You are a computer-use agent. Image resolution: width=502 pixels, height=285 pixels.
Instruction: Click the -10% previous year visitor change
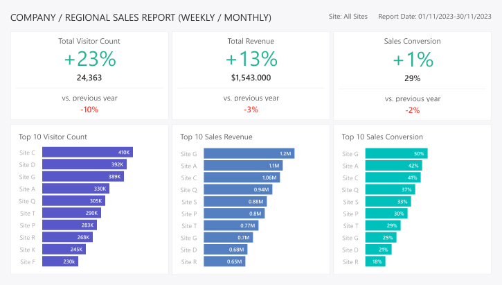(x=89, y=110)
